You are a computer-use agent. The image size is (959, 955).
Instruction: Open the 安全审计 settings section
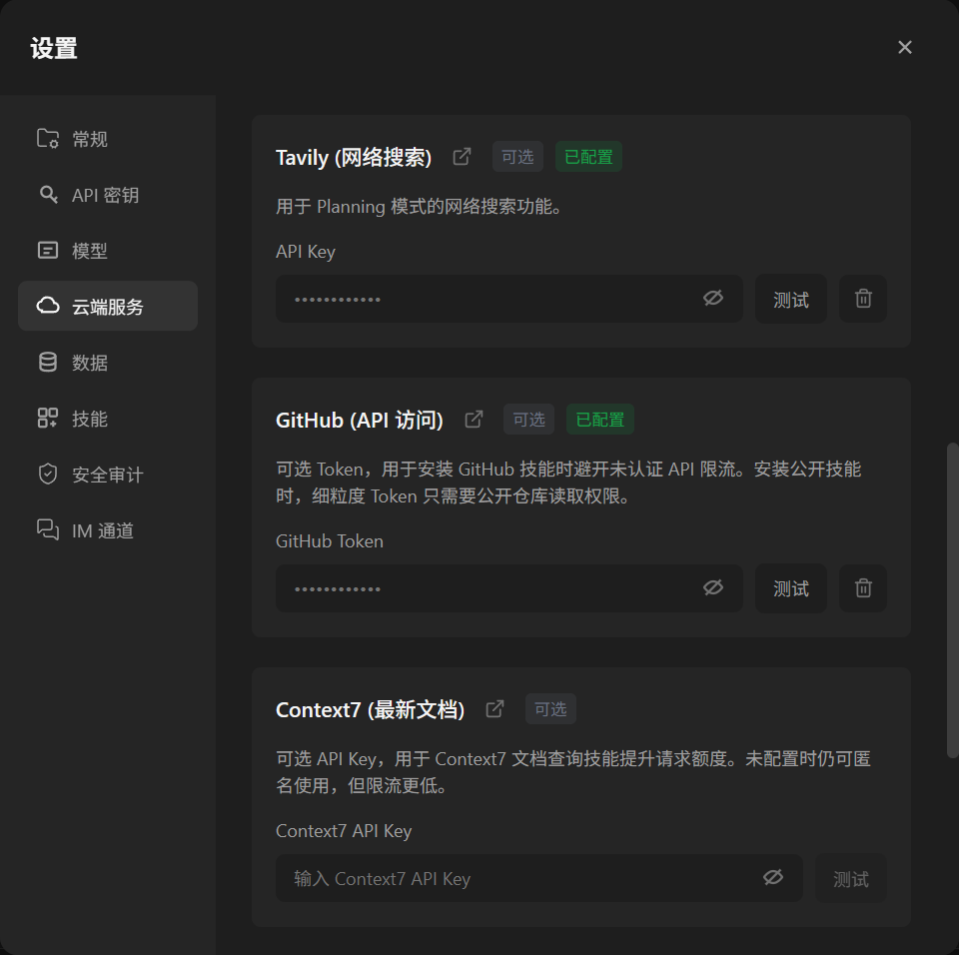pyautogui.click(x=108, y=475)
